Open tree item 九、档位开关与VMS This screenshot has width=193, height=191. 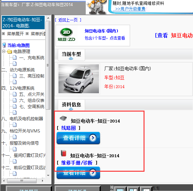21,131
